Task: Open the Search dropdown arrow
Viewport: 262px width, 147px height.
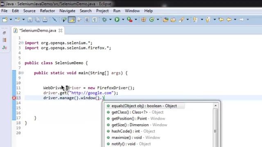Action: (187, 20)
